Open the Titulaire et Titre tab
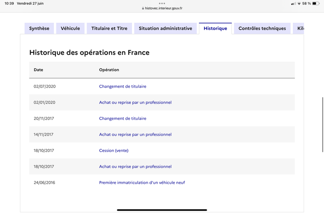Screen dimensions: 324x213 point(109,28)
